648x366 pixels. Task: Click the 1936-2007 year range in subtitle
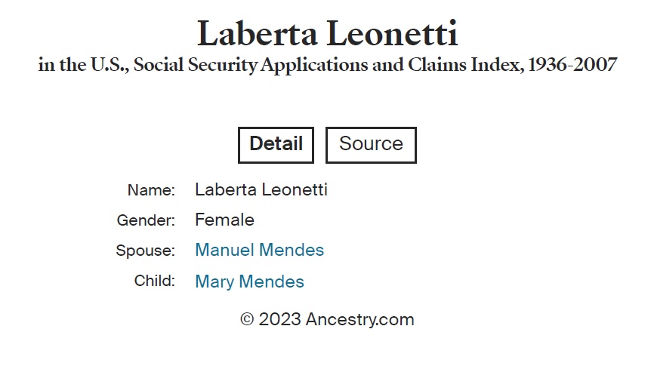point(572,66)
